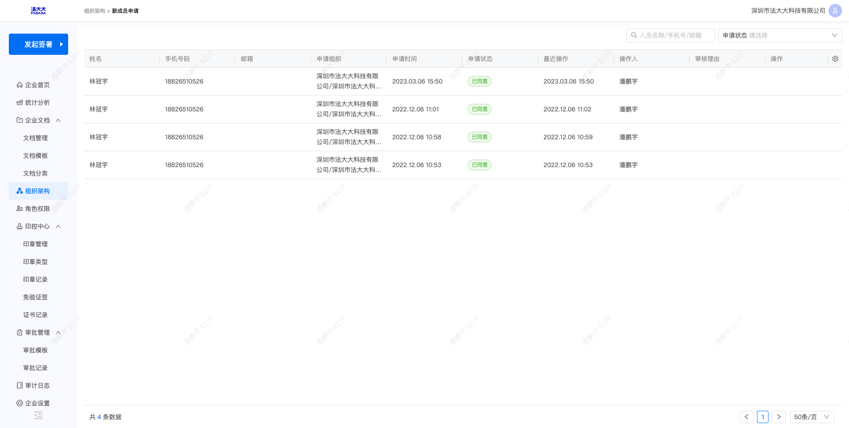Image resolution: width=849 pixels, height=428 pixels.
Task: Click the 申请状态 column header
Action: tap(480, 59)
